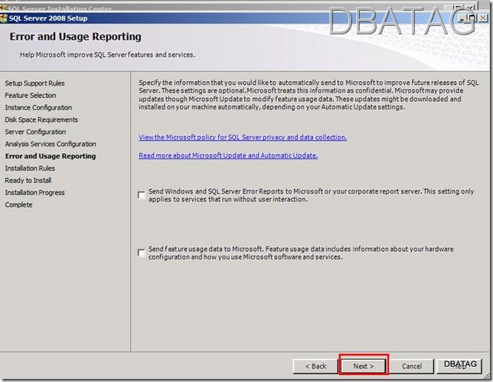The image size is (493, 382).
Task: Enable sending Windows and SQL Server Error Reports
Action: pyautogui.click(x=142, y=195)
